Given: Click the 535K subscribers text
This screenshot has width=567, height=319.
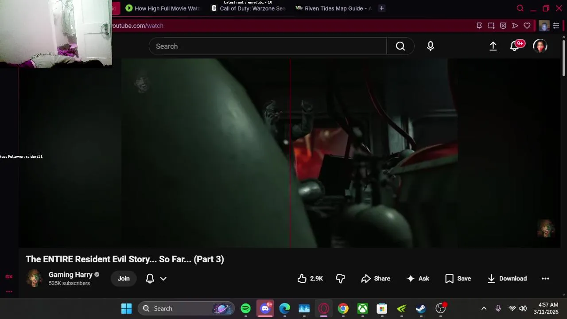Looking at the screenshot, I should [69, 283].
